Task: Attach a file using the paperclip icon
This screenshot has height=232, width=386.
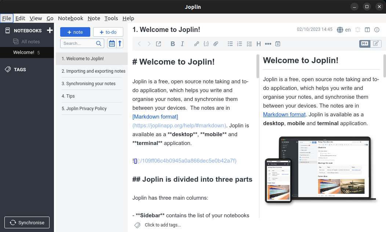Action: [x=216, y=44]
